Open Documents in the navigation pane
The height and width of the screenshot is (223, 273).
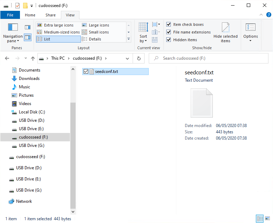(29, 70)
